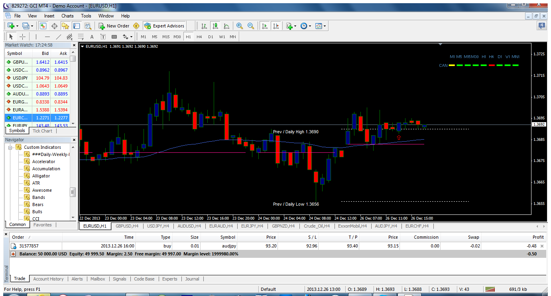The image size is (551, 296).
Task: Open the GBPUSD,H4 chart tab
Action: coord(127,226)
